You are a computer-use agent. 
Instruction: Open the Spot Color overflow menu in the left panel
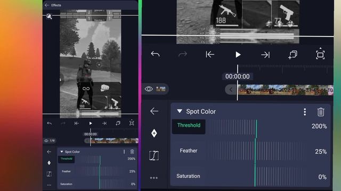[124, 152]
